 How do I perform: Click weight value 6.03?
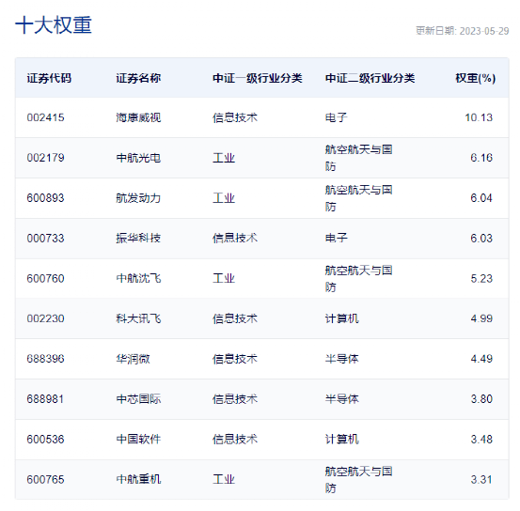(x=481, y=239)
